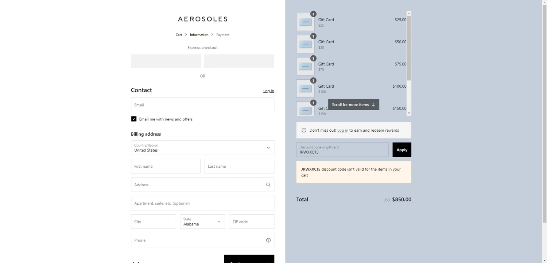Click the cart list scroll down arrow
Viewport: 547px width, 263px height.
click(x=409, y=113)
